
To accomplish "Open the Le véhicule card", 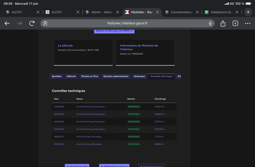I will point(83,52).
